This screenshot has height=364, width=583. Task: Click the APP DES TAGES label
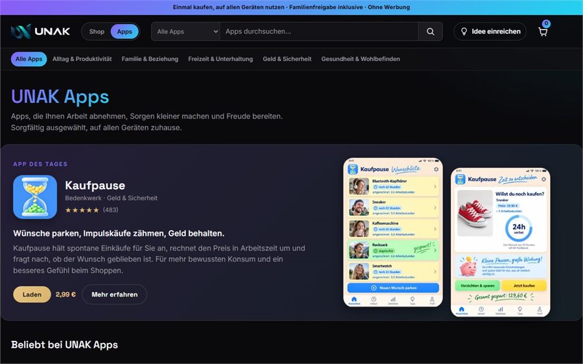(x=40, y=164)
